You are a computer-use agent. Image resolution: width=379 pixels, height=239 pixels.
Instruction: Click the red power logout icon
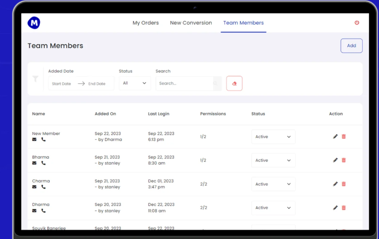pos(357,23)
